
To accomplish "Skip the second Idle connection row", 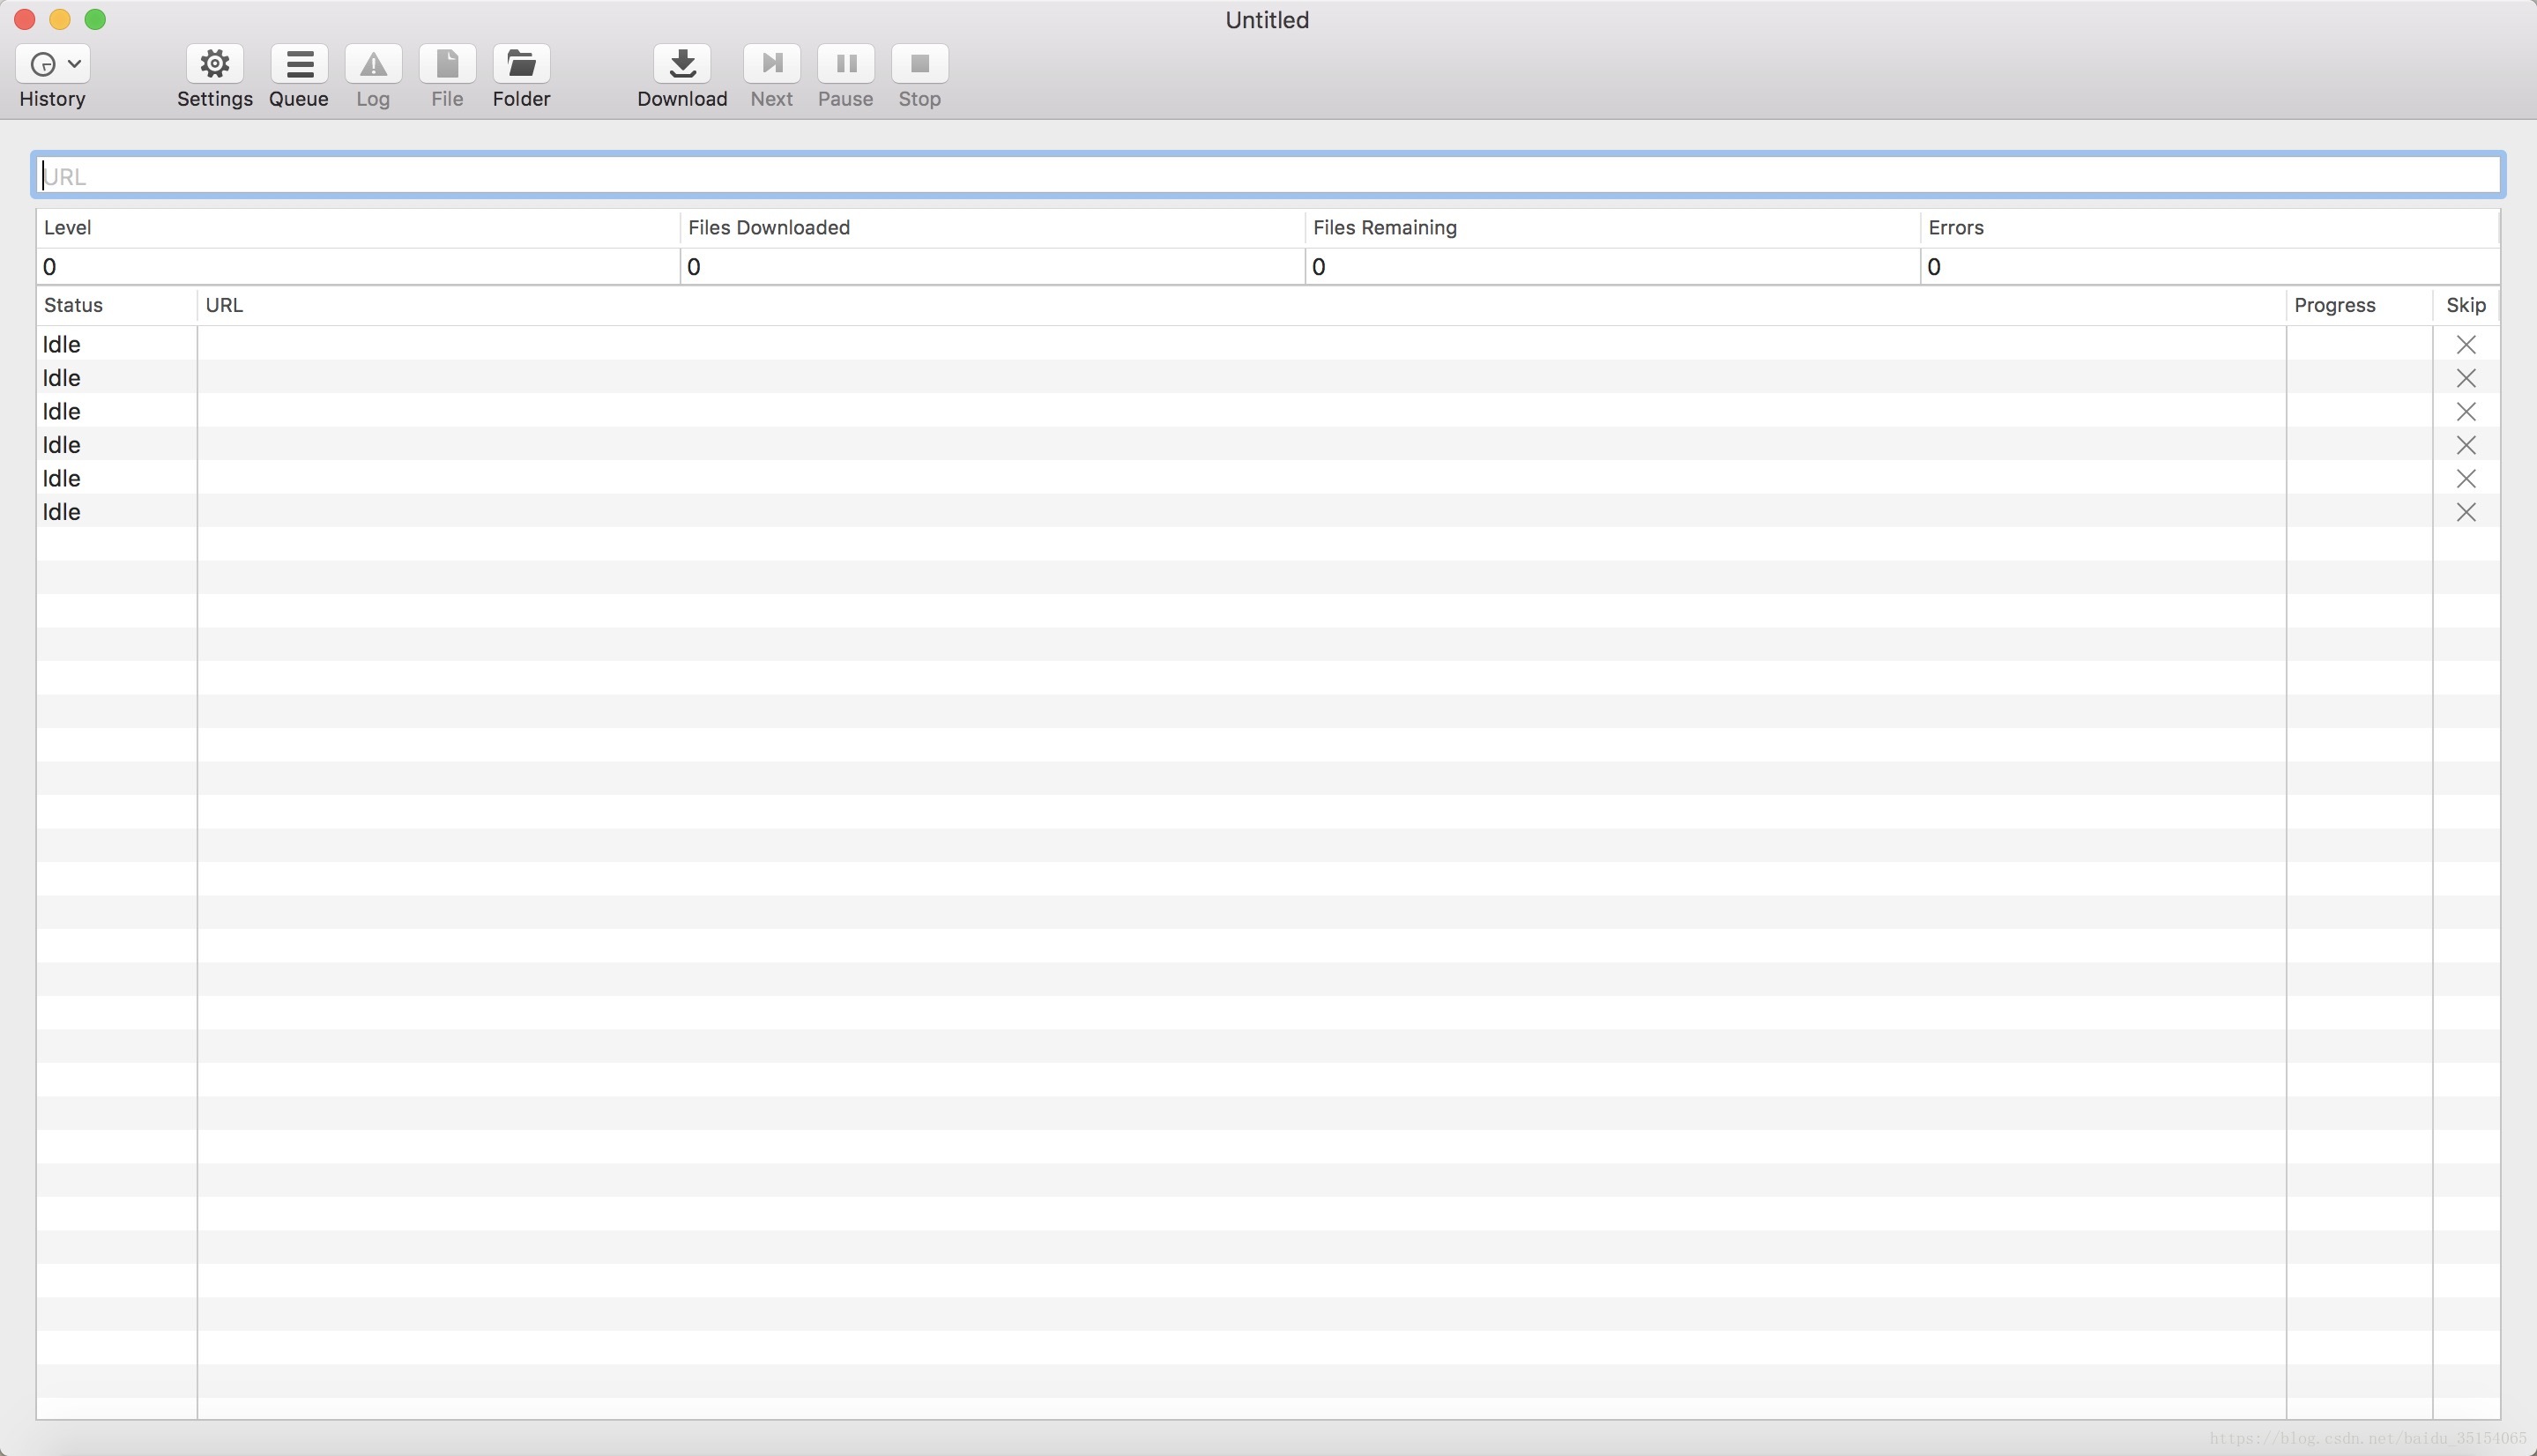I will [2465, 378].
